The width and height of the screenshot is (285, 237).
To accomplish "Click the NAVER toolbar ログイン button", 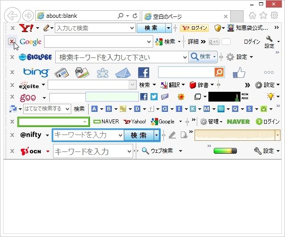I will [267, 122].
